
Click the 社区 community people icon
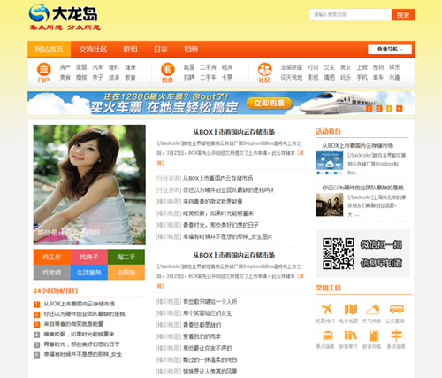click(x=264, y=70)
